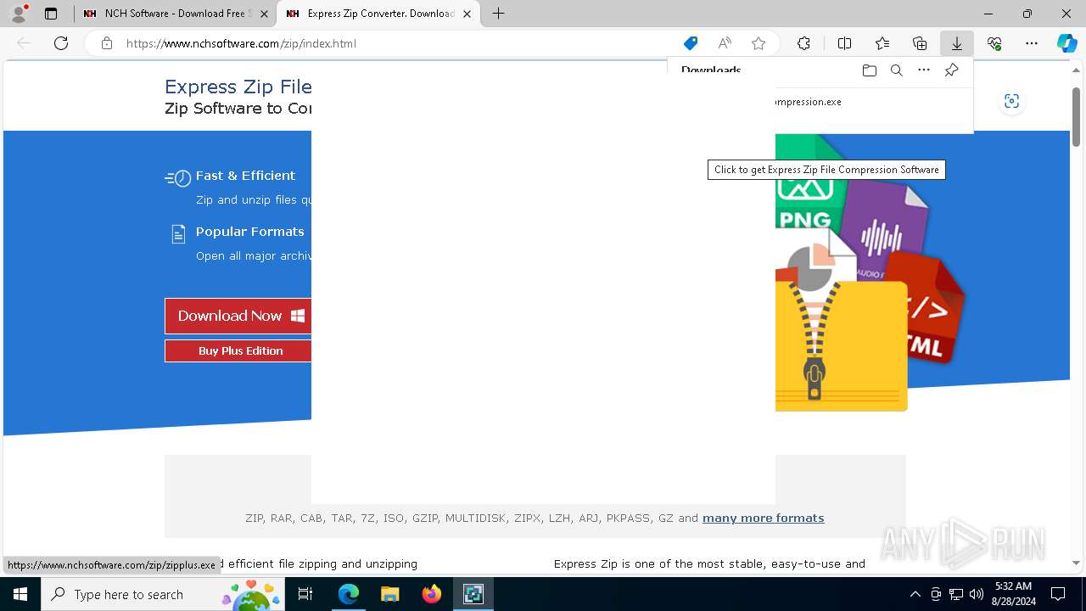Click the page vertical scrollbar thumb
This screenshot has width=1086, height=611.
tap(1077, 116)
